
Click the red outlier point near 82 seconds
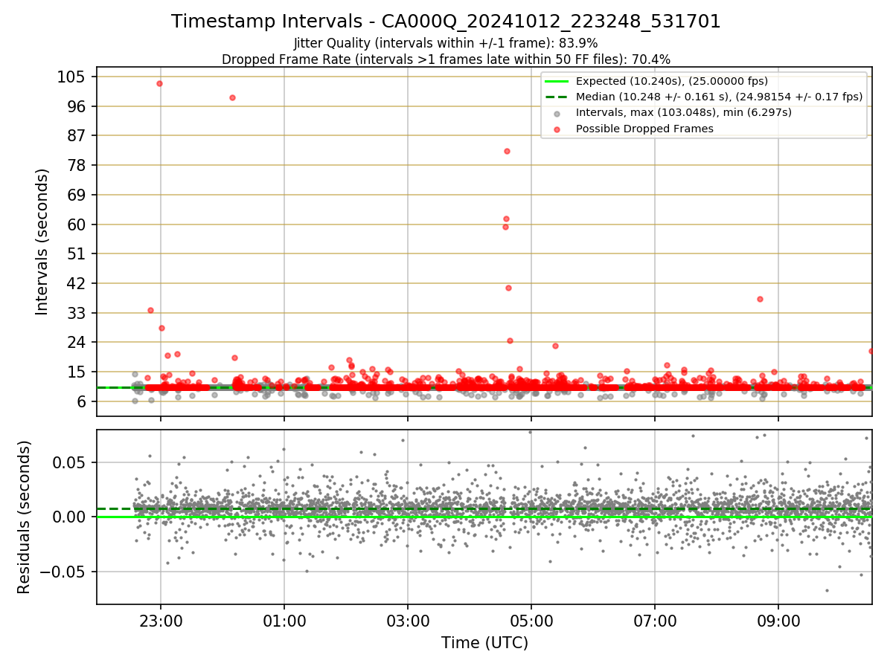coord(507,151)
